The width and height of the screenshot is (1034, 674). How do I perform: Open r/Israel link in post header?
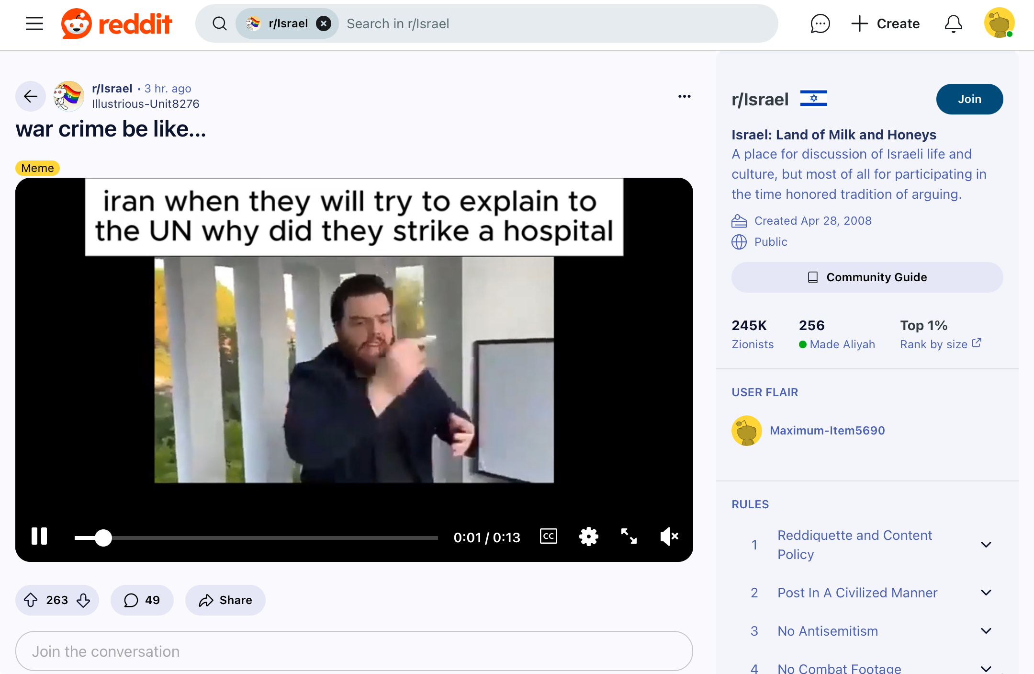click(x=112, y=89)
